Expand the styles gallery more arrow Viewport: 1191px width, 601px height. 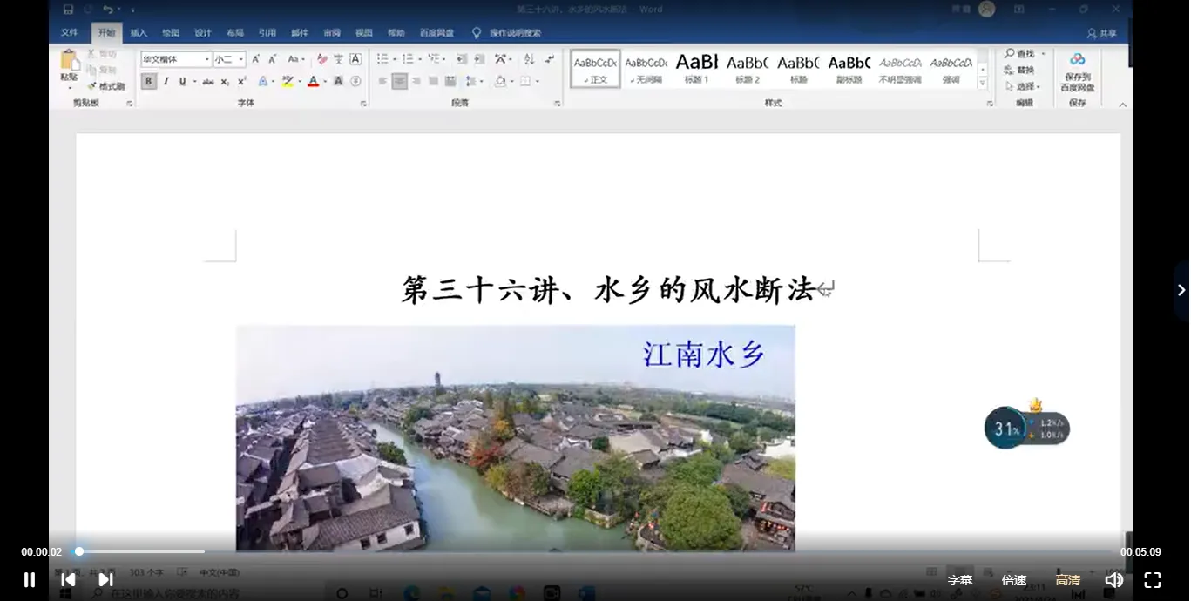click(x=983, y=84)
